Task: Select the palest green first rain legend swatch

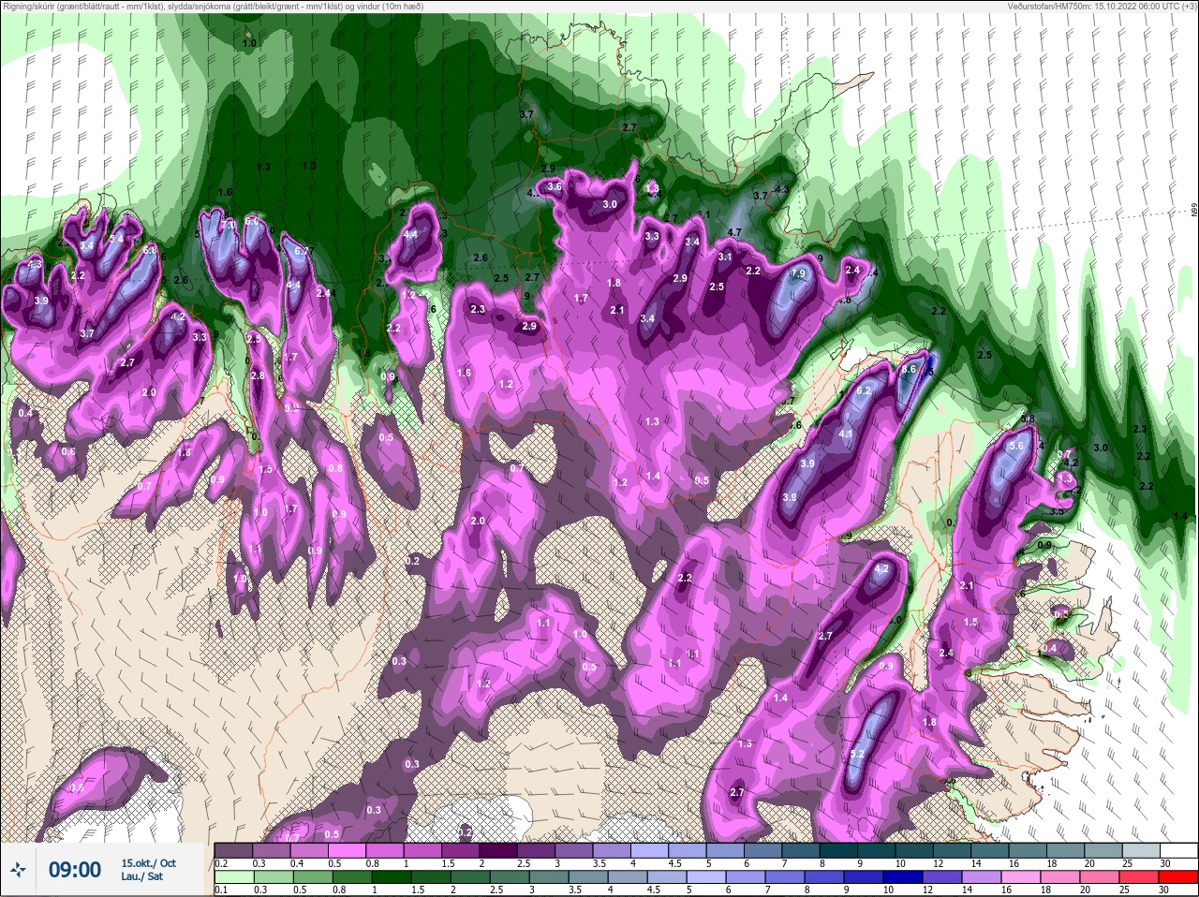Action: tap(233, 878)
